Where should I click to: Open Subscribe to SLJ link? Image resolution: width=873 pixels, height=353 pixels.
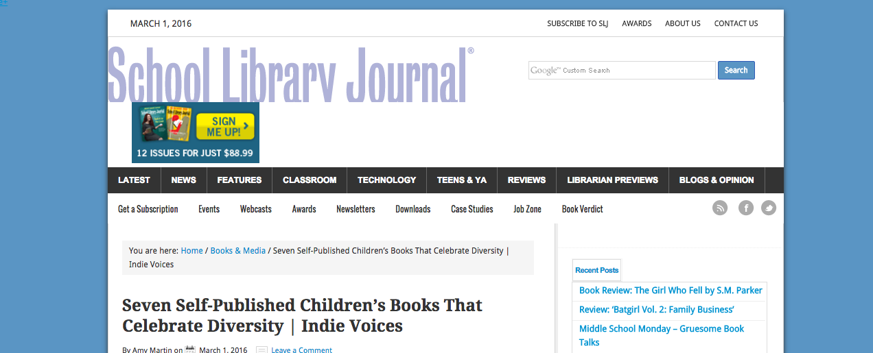pyautogui.click(x=578, y=23)
